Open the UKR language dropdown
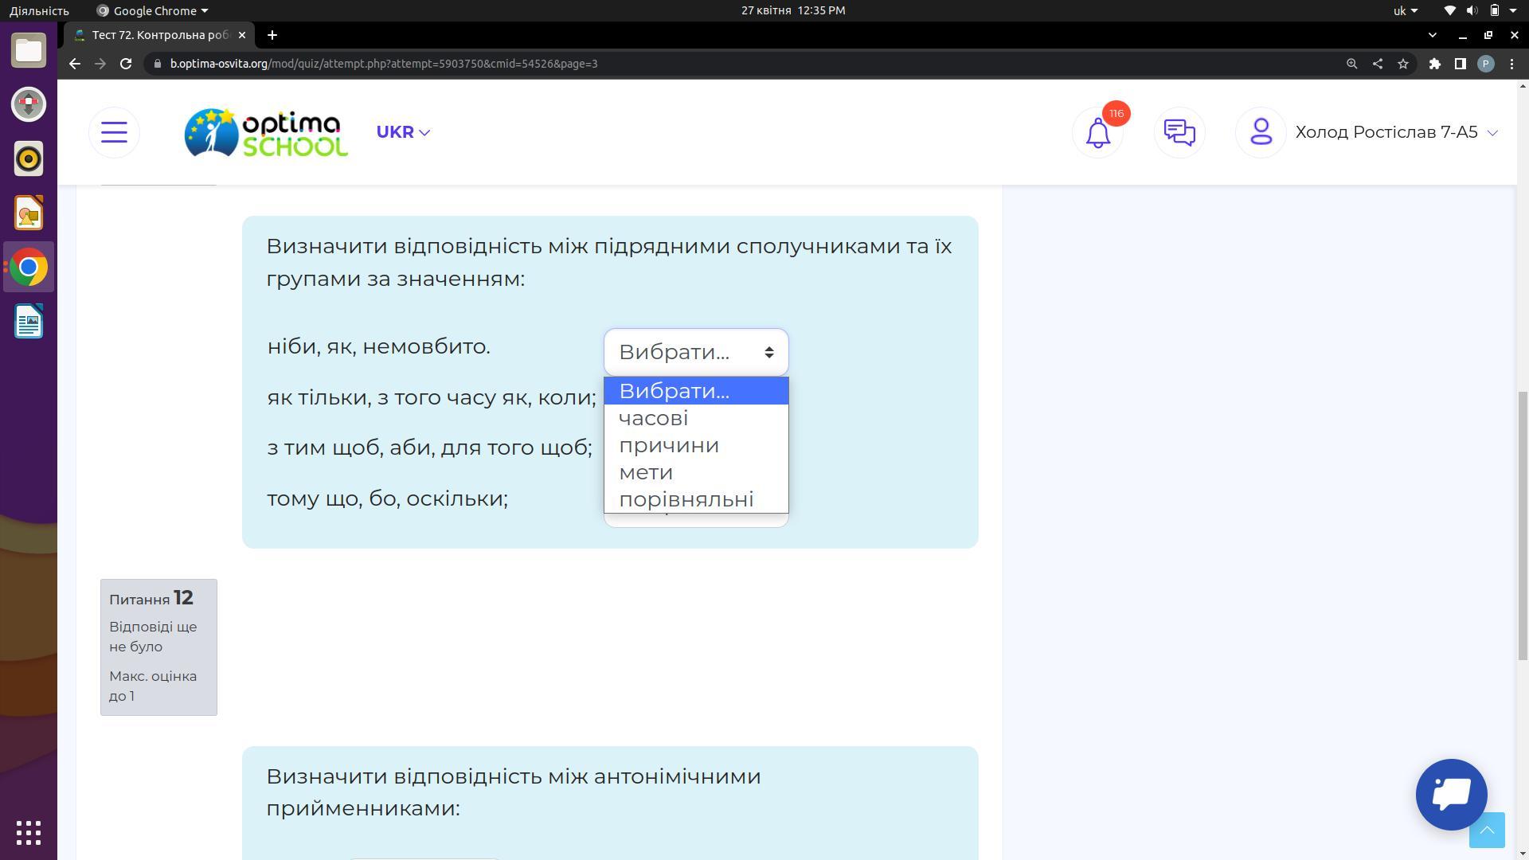The image size is (1529, 860). point(403,132)
